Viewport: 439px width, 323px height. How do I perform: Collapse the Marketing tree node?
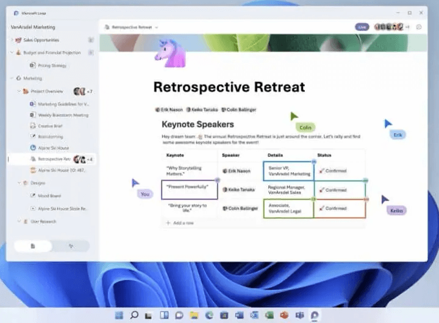coord(12,78)
